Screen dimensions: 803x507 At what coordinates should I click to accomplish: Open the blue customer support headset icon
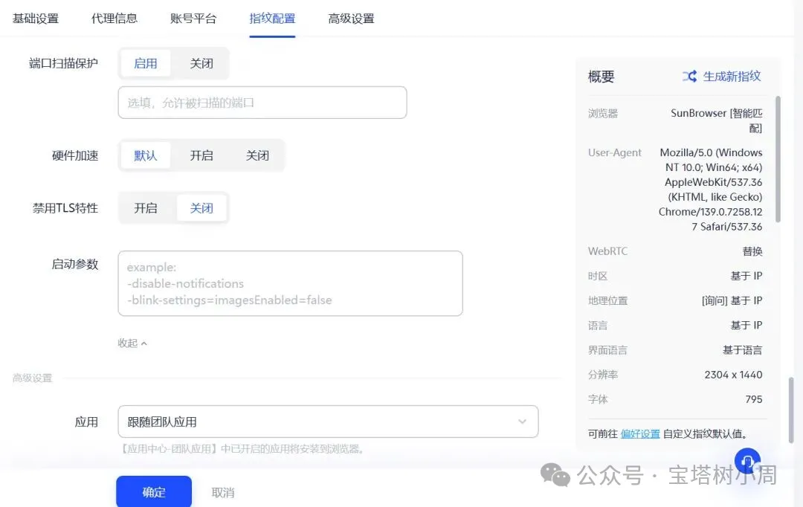coord(747,461)
